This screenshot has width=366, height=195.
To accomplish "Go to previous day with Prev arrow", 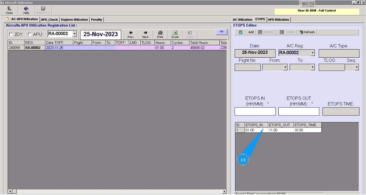I will [130, 34].
